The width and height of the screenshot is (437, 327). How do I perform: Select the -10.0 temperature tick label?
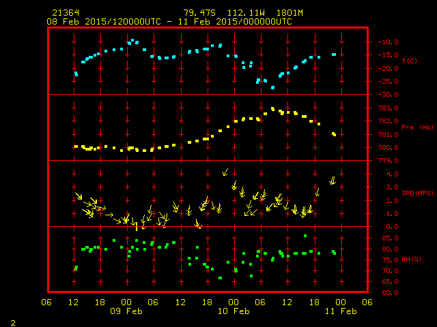389,42
